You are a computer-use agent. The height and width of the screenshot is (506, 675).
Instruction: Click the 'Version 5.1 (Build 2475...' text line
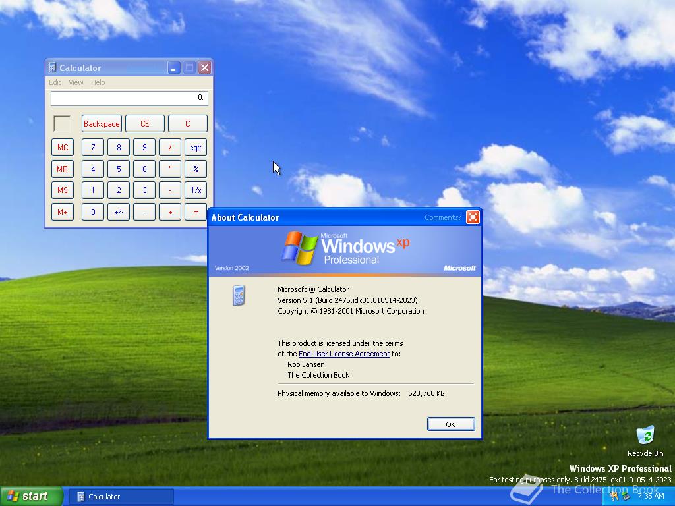[347, 300]
